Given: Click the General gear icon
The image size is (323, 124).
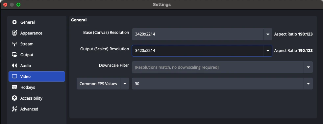Looking at the screenshot, I should click(14, 22).
